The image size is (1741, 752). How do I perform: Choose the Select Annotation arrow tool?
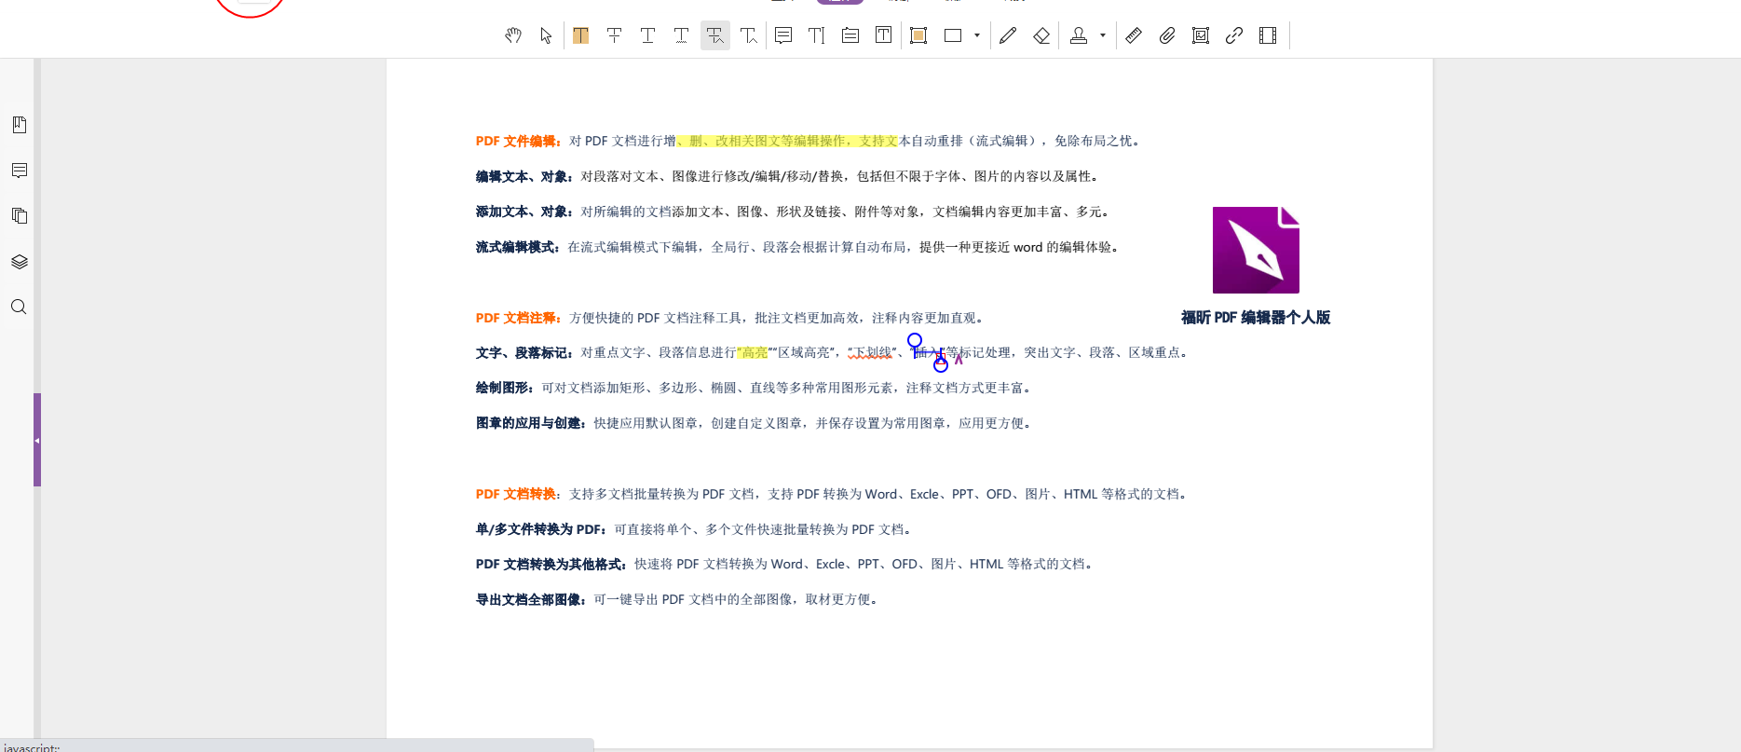click(546, 35)
